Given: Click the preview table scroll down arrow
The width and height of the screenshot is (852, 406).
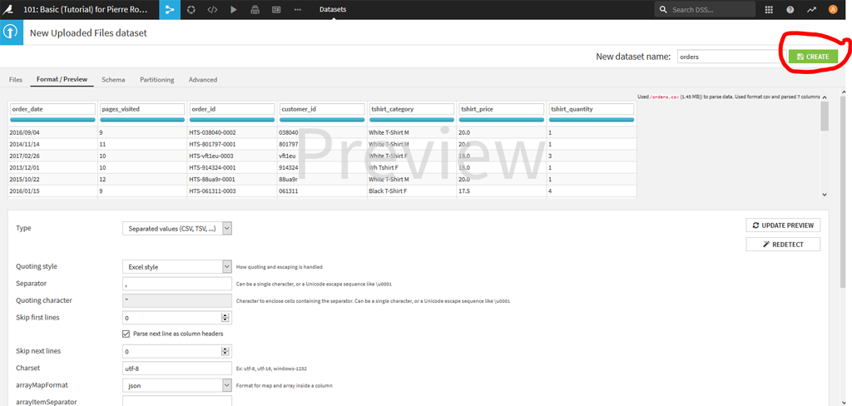Looking at the screenshot, I should click(825, 194).
